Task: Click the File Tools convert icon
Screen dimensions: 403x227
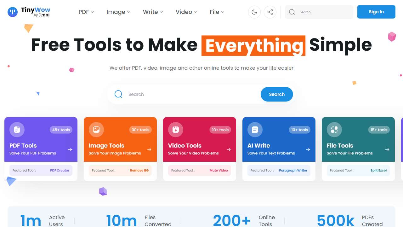Action: point(334,130)
